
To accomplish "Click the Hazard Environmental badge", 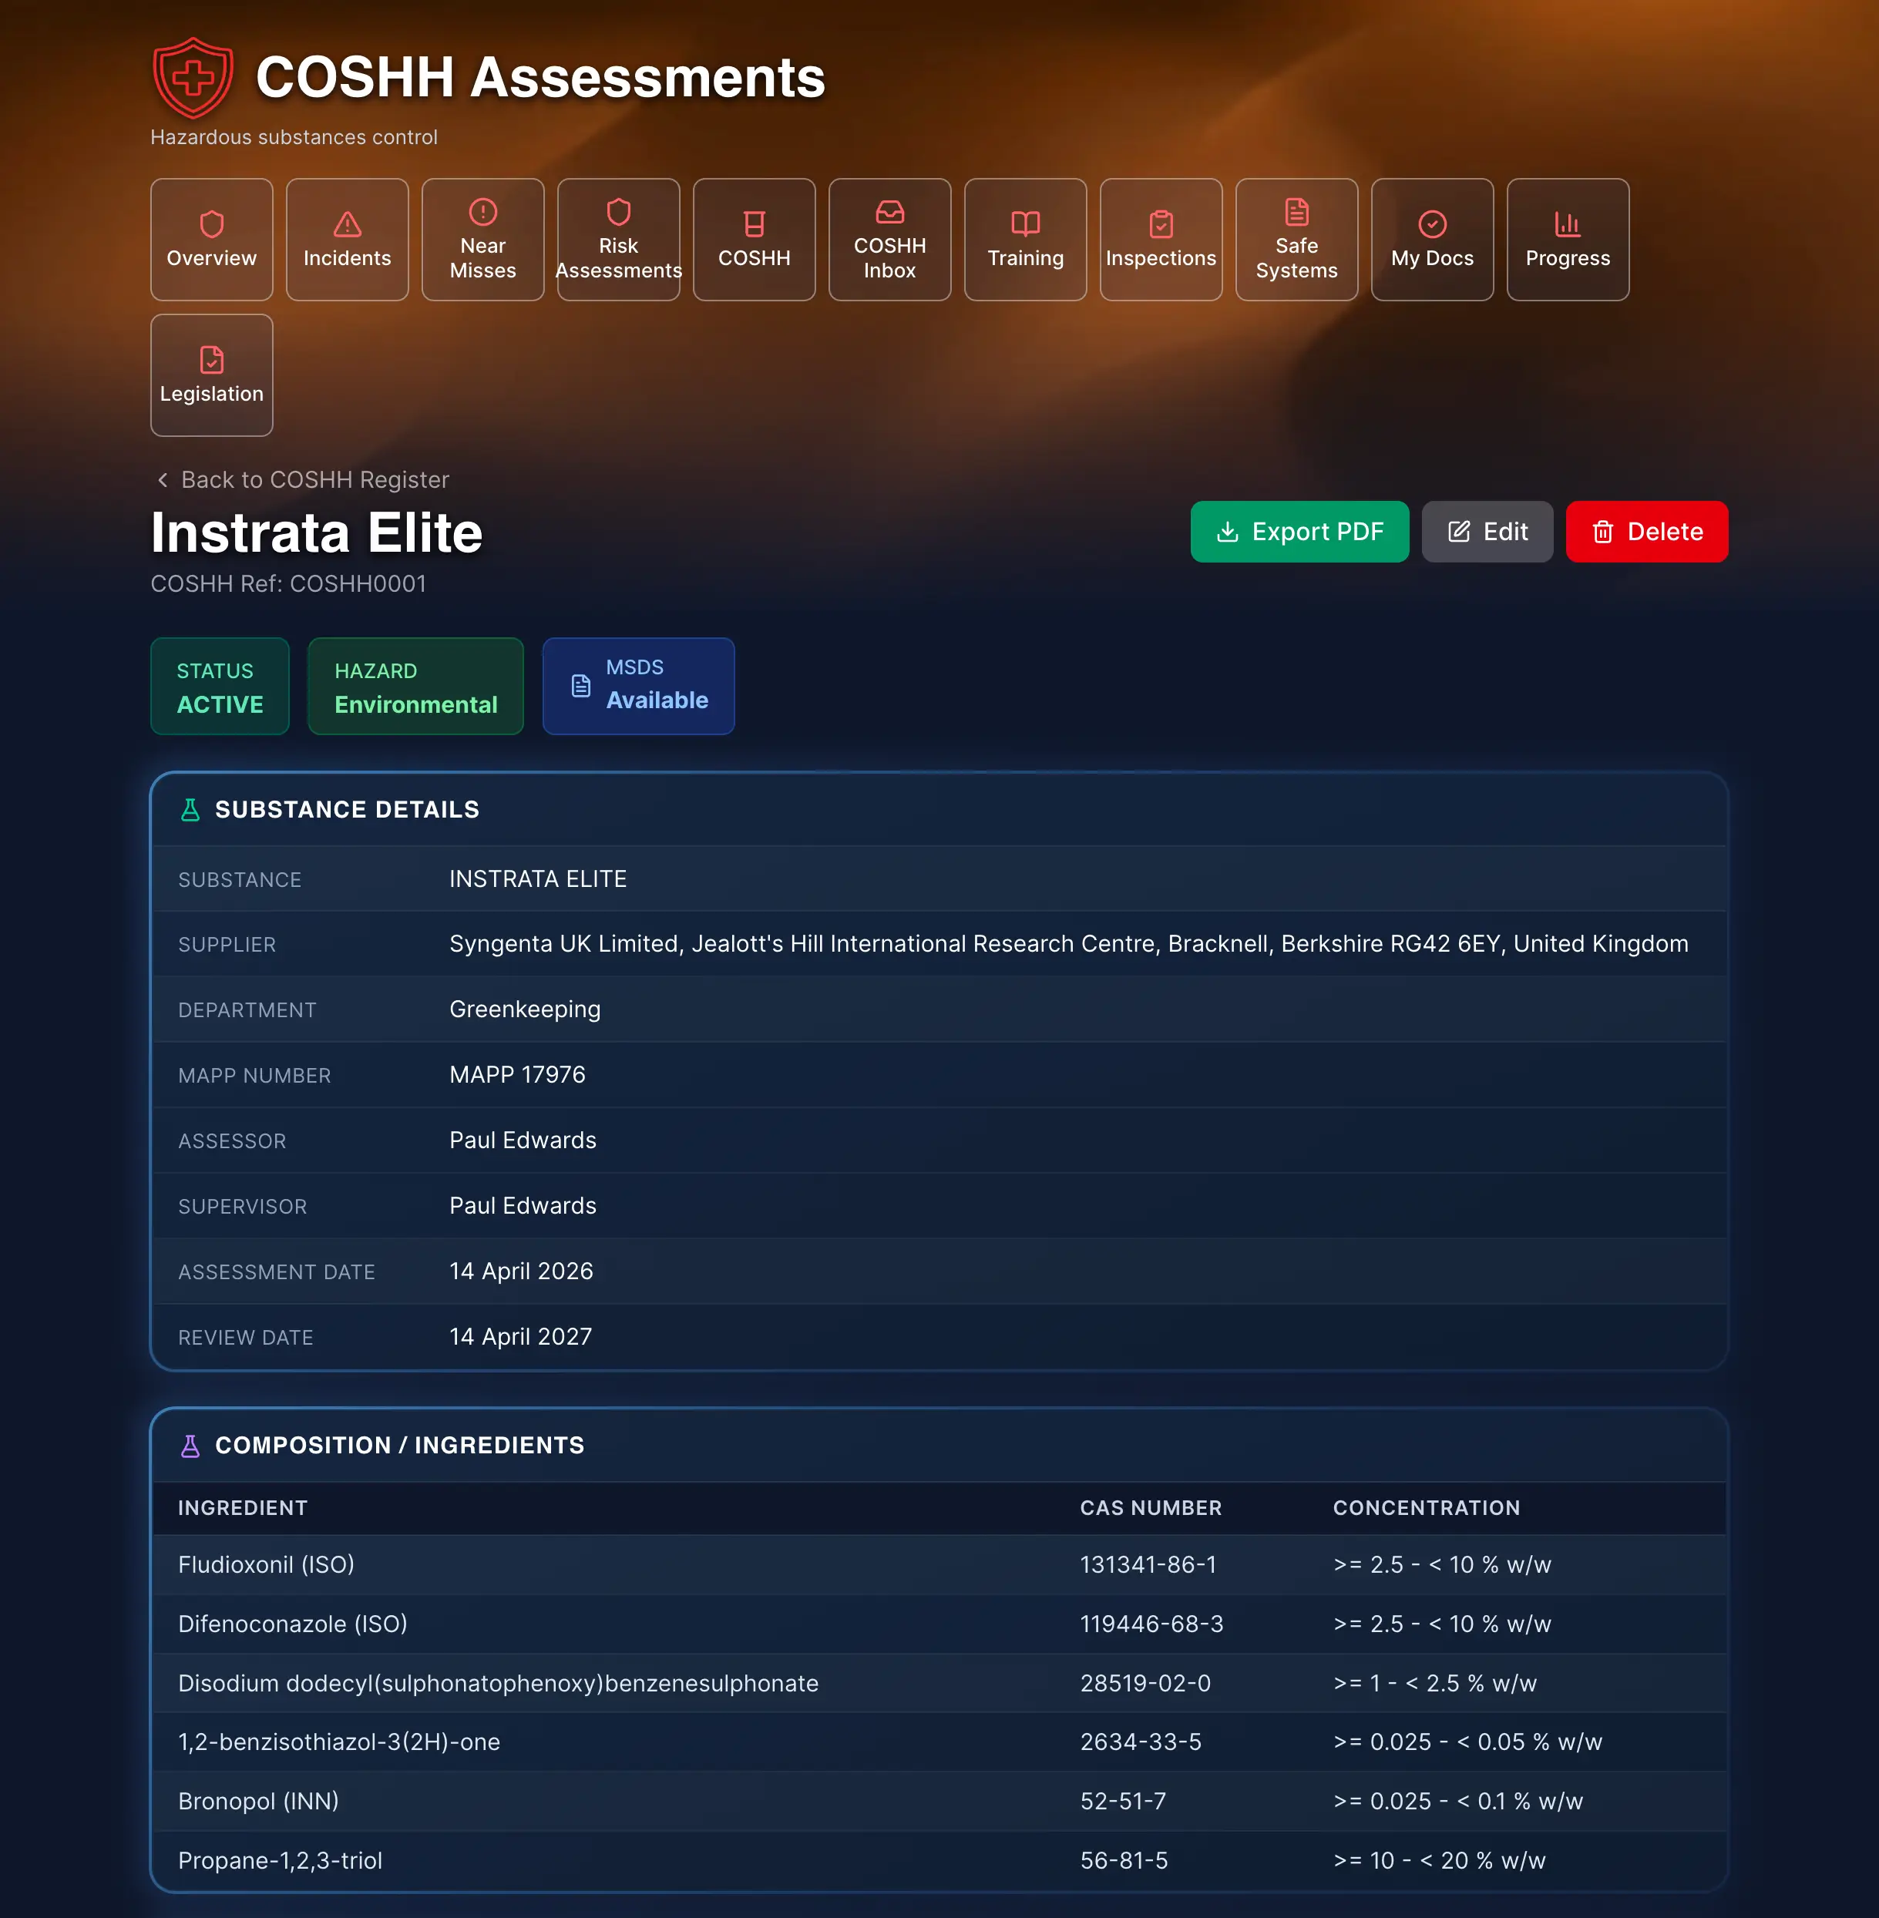I will click(415, 687).
